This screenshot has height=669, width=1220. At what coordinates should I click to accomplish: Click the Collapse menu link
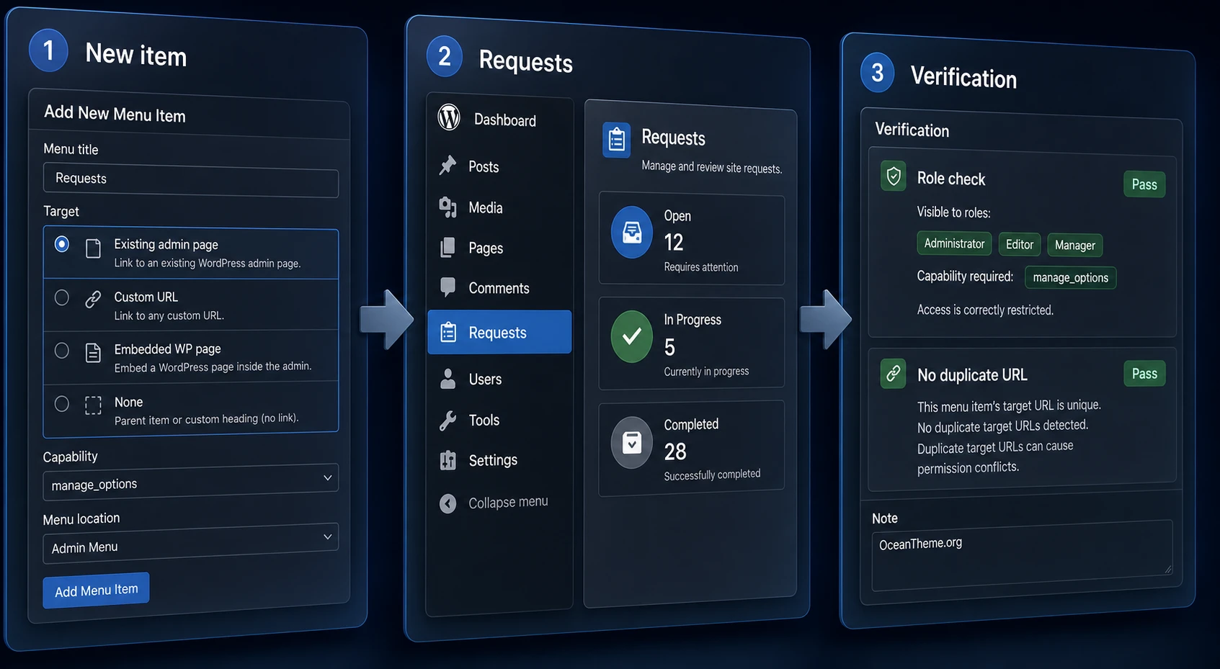point(508,502)
